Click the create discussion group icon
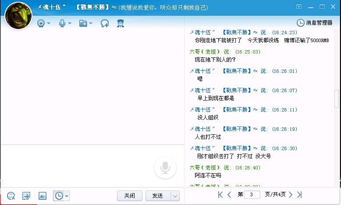 click(105, 23)
